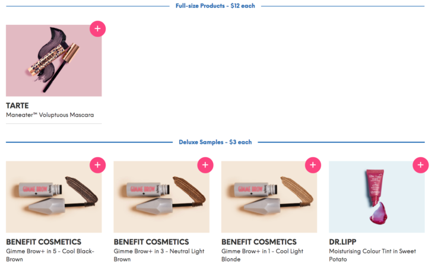
Task: Click the TARTE brand name
Action: coord(17,106)
